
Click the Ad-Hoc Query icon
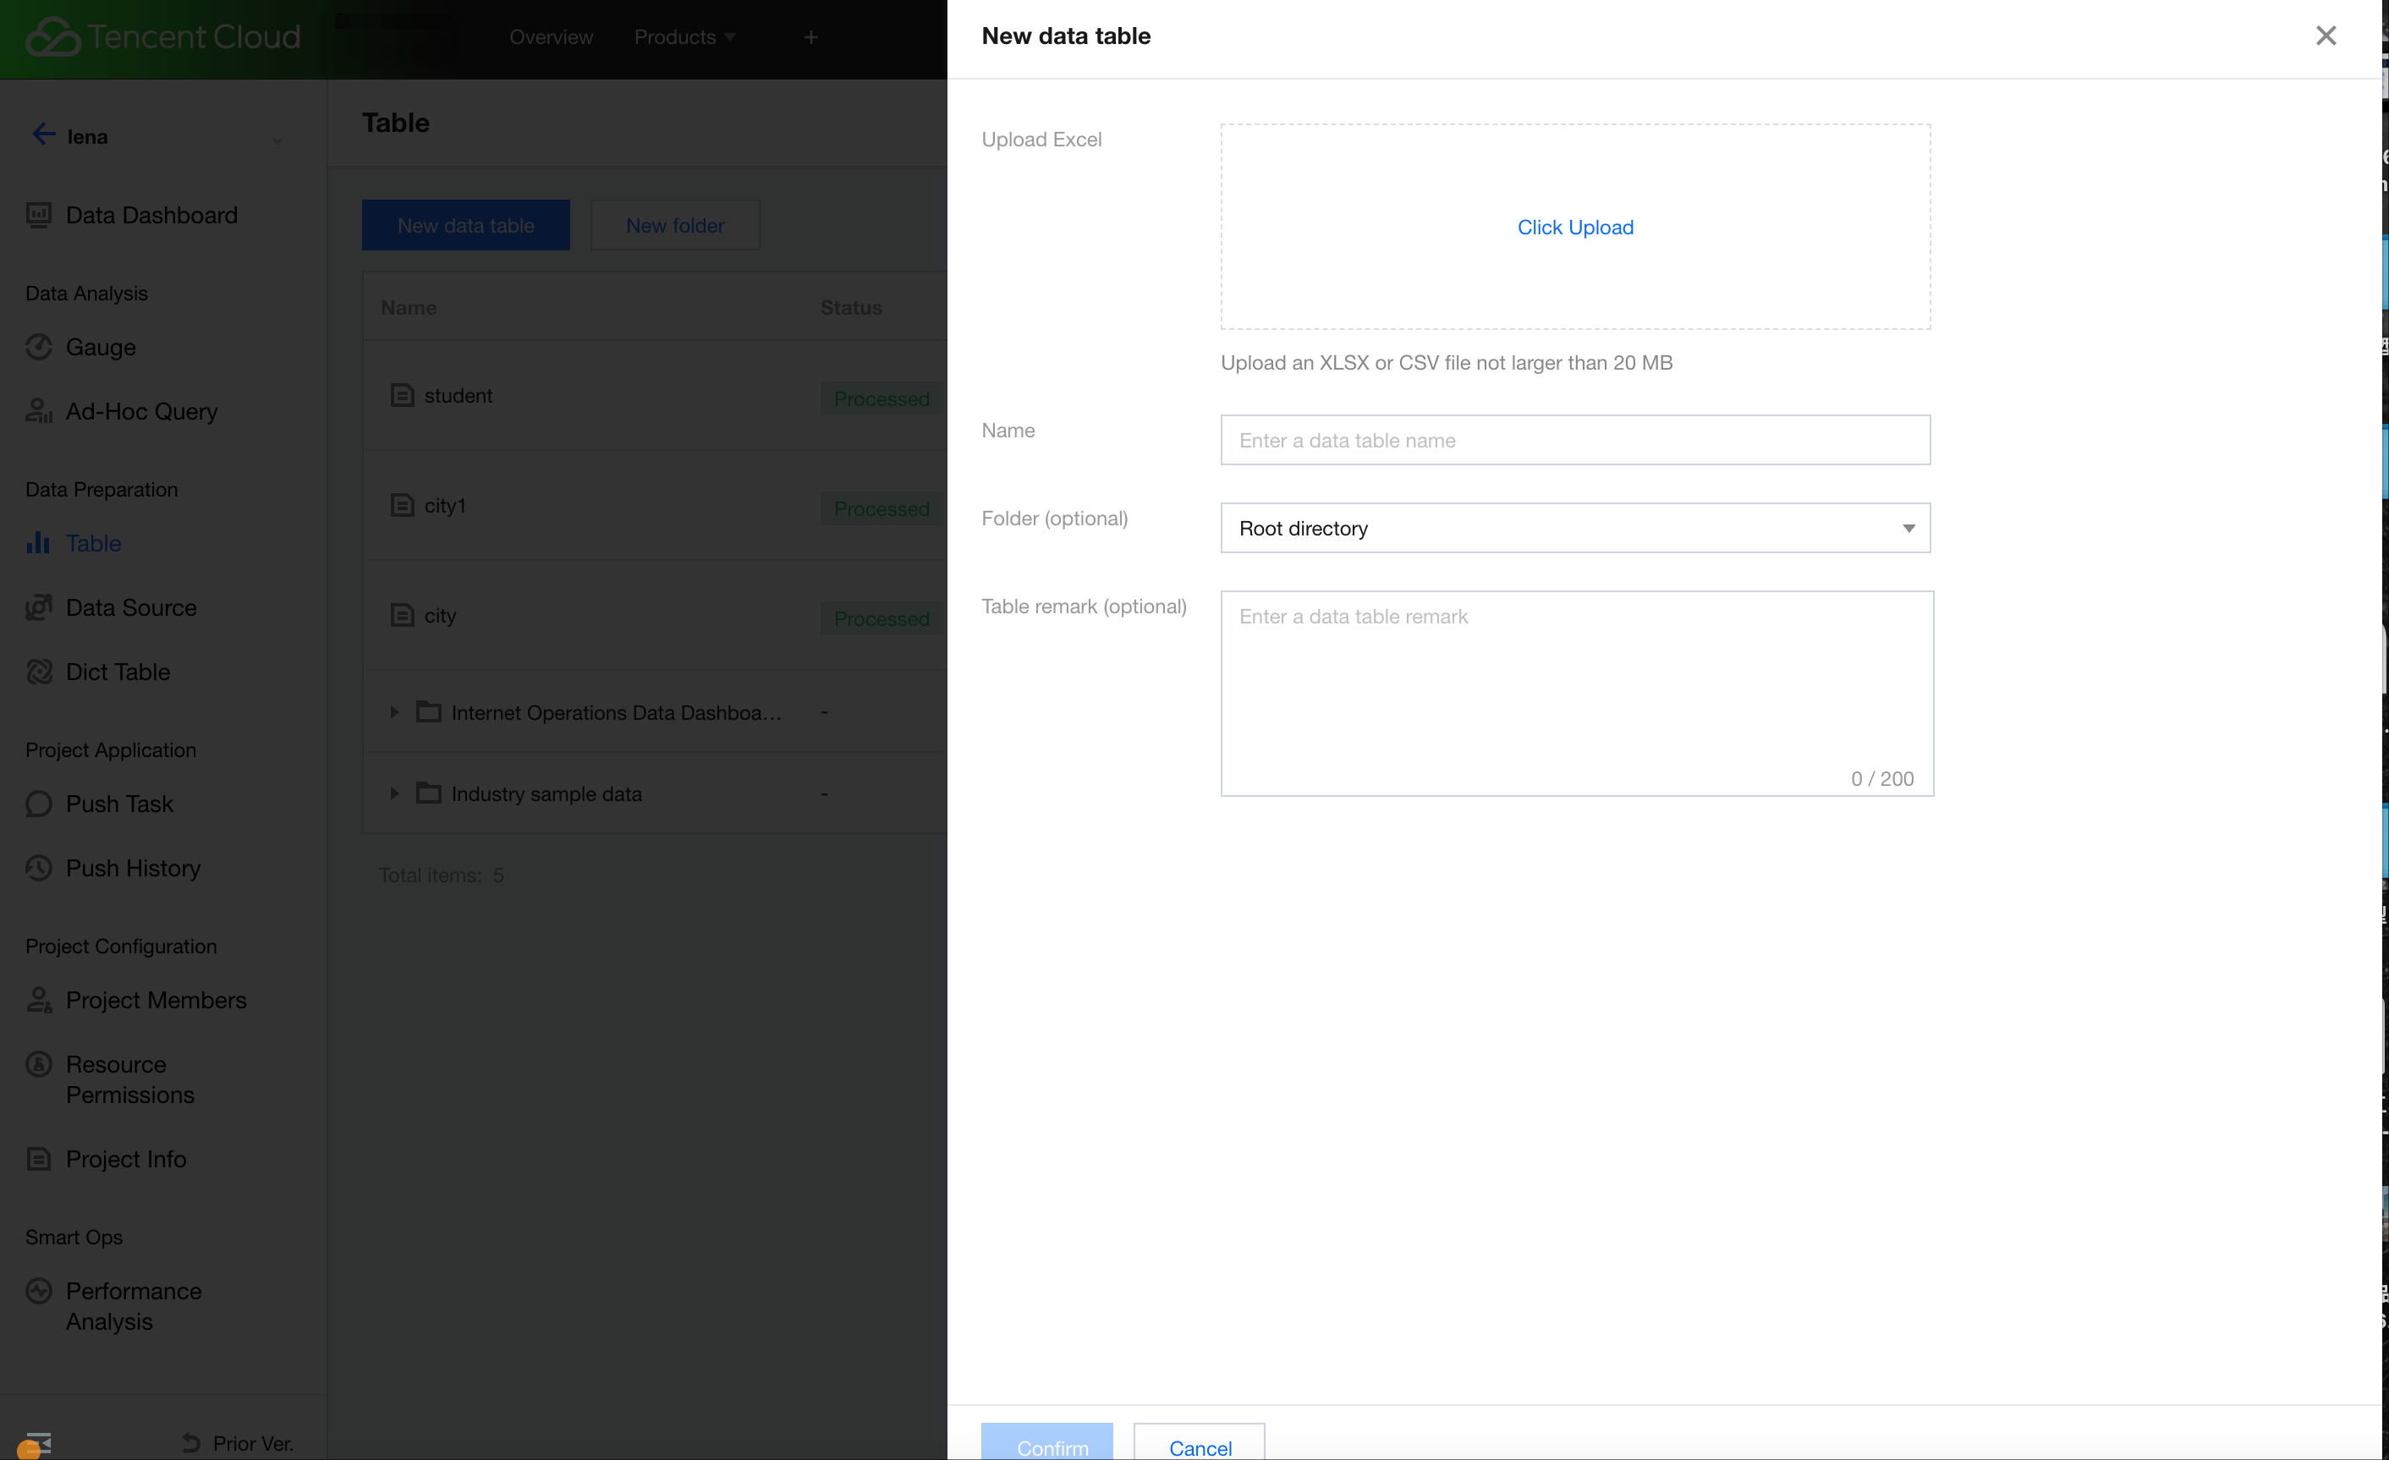coord(39,411)
